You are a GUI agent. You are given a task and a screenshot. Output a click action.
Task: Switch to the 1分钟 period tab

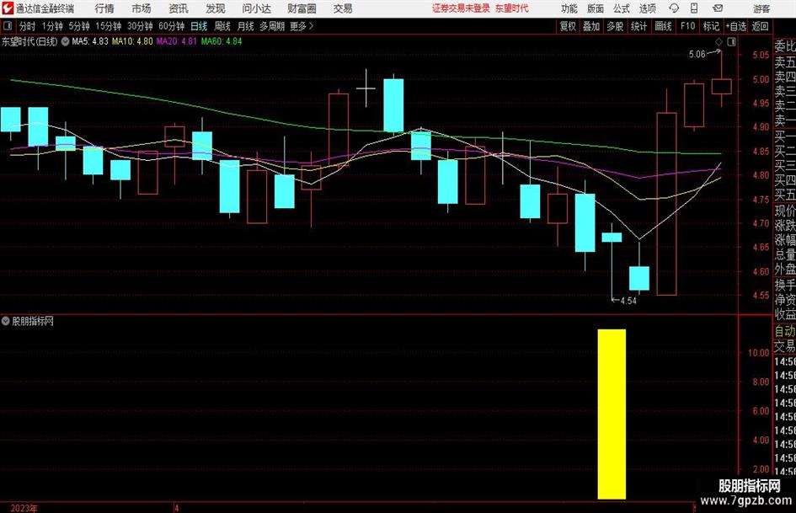52,26
